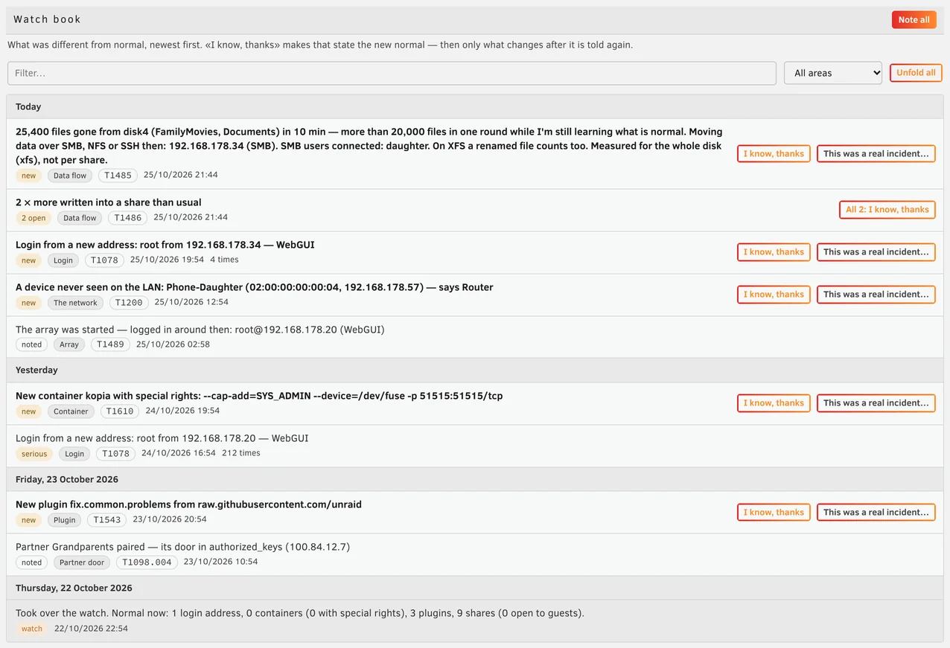Acknowledge the kopia container with I know, thanks

click(774, 402)
